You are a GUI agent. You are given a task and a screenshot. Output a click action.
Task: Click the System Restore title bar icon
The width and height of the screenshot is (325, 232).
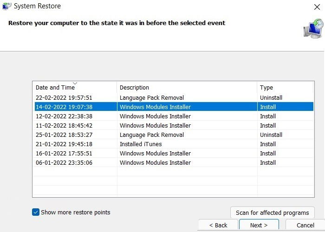tap(6, 6)
